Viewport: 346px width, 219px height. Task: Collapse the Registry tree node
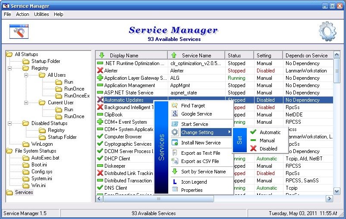tap(10, 68)
